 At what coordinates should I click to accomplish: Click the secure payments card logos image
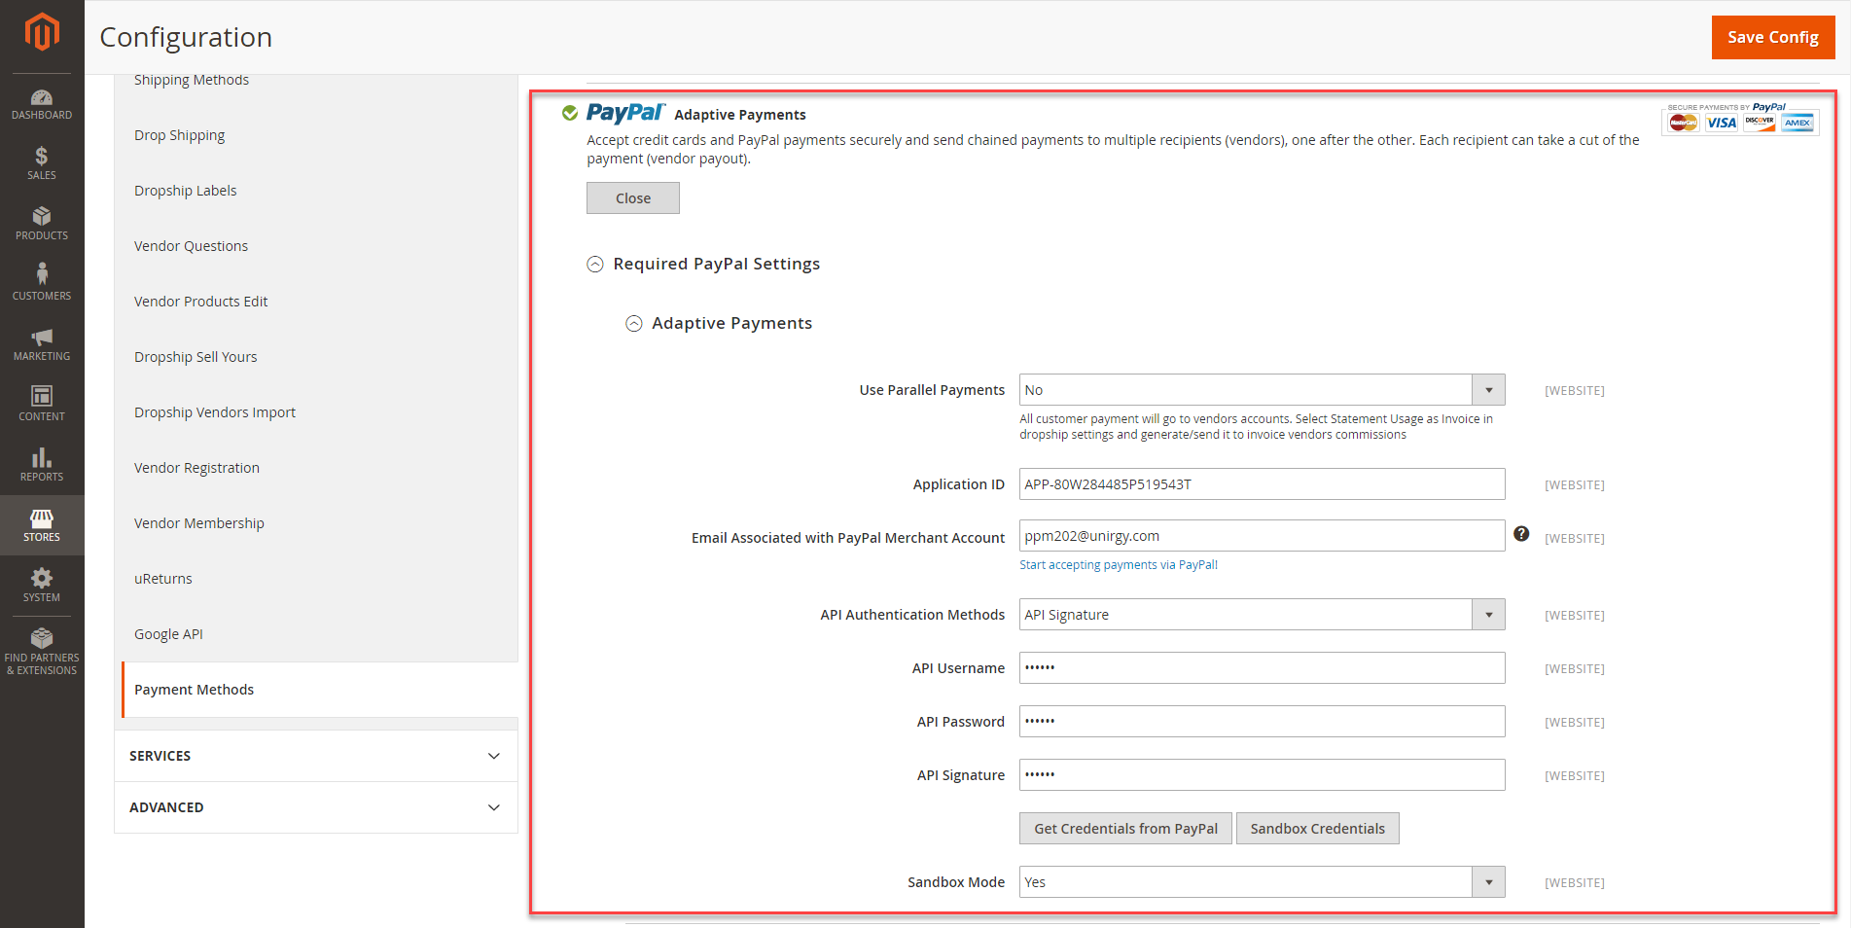tap(1740, 119)
